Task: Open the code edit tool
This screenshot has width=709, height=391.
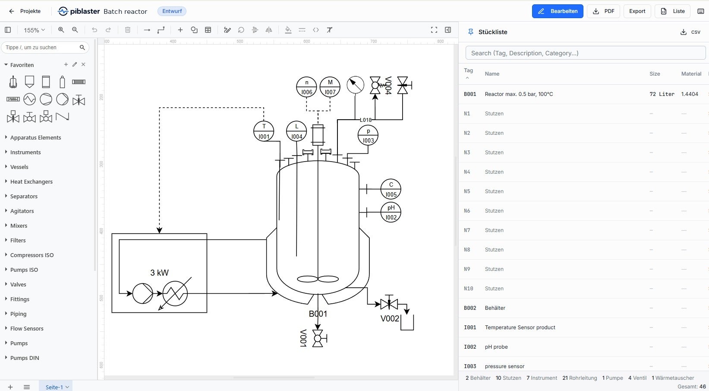Action: point(316,30)
